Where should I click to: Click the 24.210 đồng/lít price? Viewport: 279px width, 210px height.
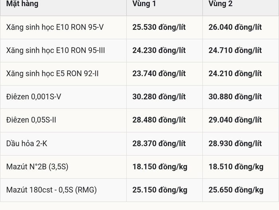[x=235, y=74]
